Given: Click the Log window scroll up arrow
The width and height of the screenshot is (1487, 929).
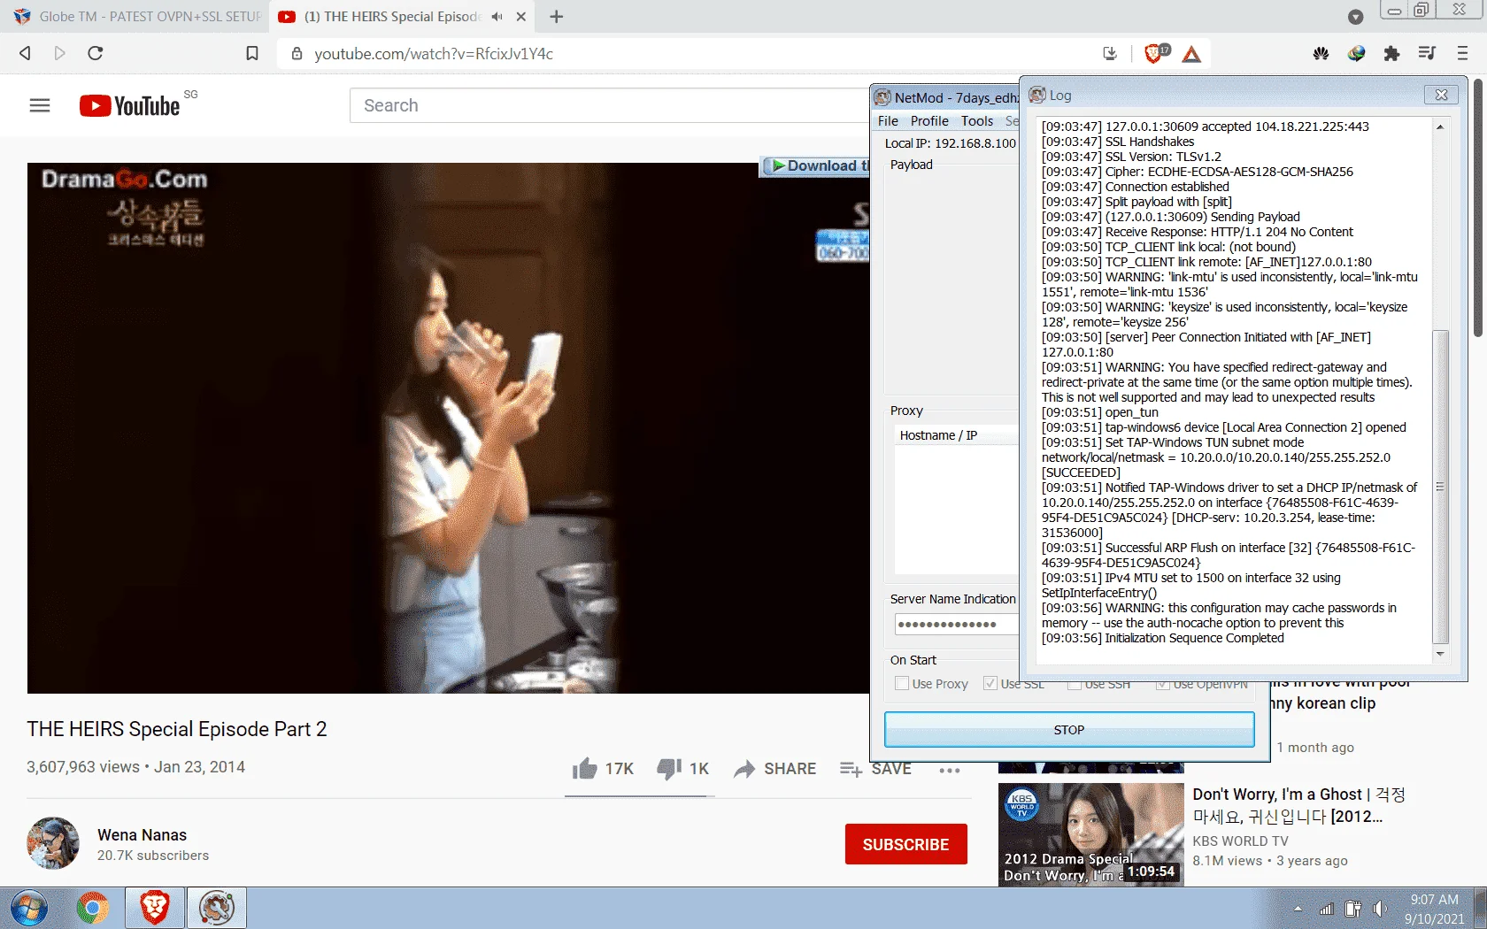Looking at the screenshot, I should click(x=1440, y=127).
